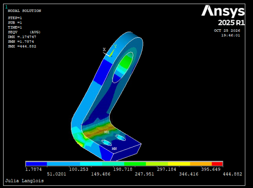Click the legend value 444.882
Screen dimensions: 253x188
[x=232, y=174]
